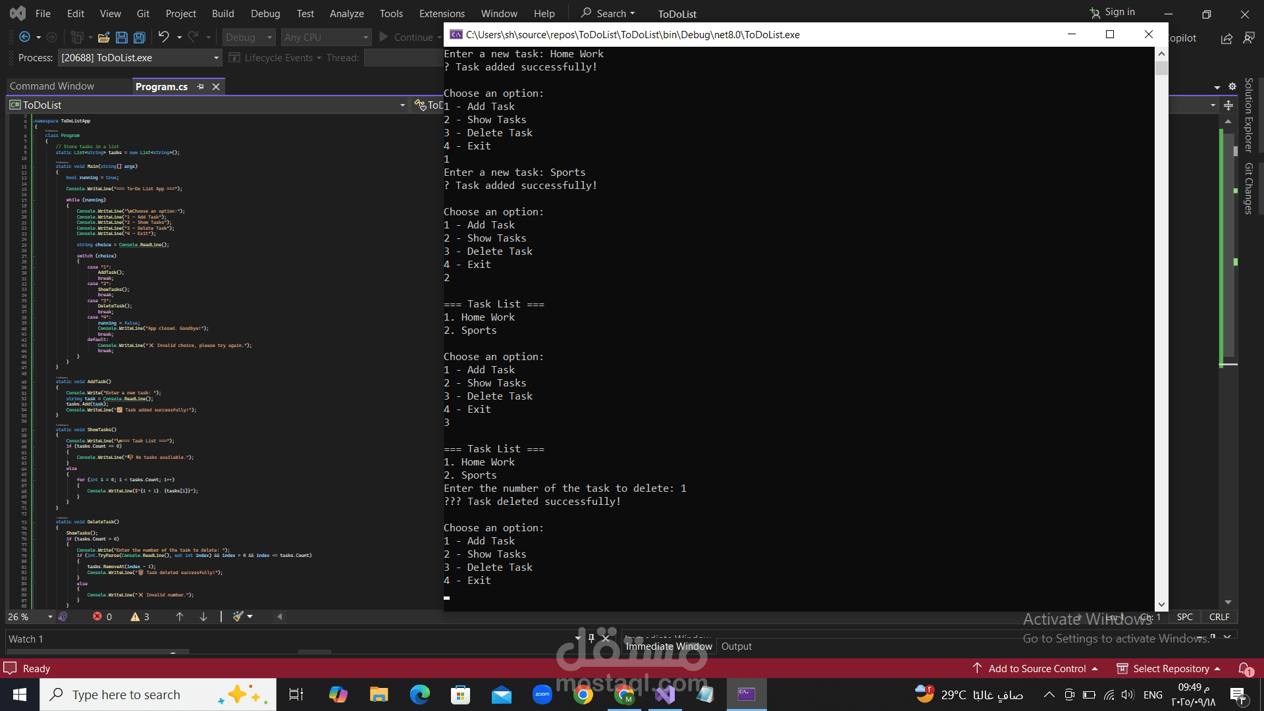Toggle the SPC indentation indicator

tap(1184, 617)
